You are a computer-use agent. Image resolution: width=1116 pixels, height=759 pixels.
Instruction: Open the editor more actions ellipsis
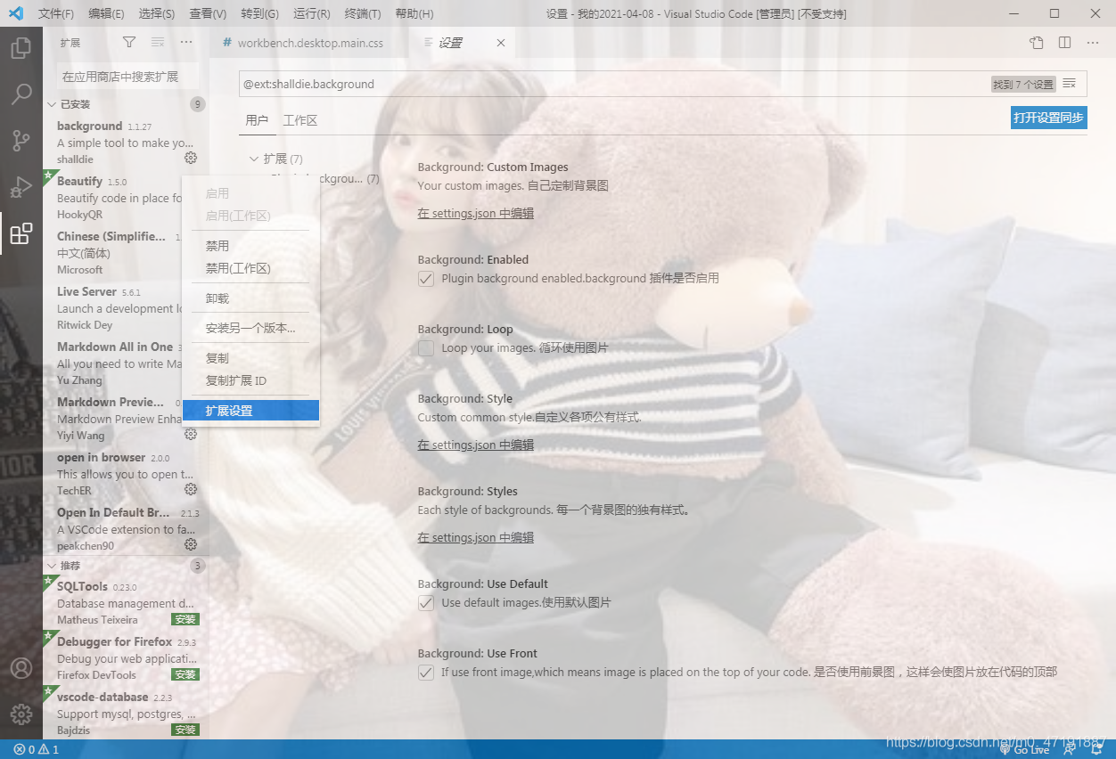[x=1093, y=42]
